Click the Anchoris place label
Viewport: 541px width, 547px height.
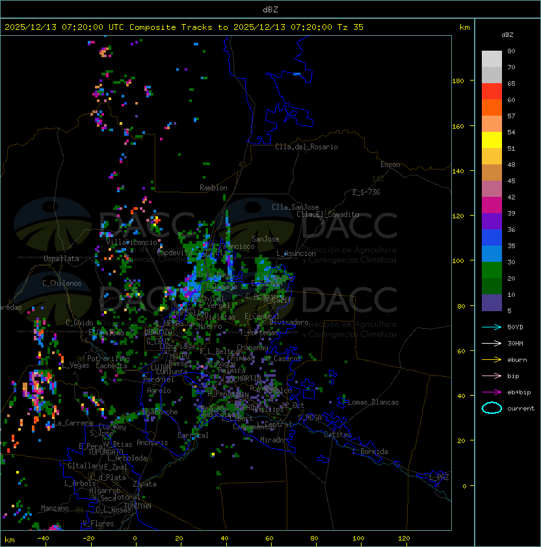152,442
